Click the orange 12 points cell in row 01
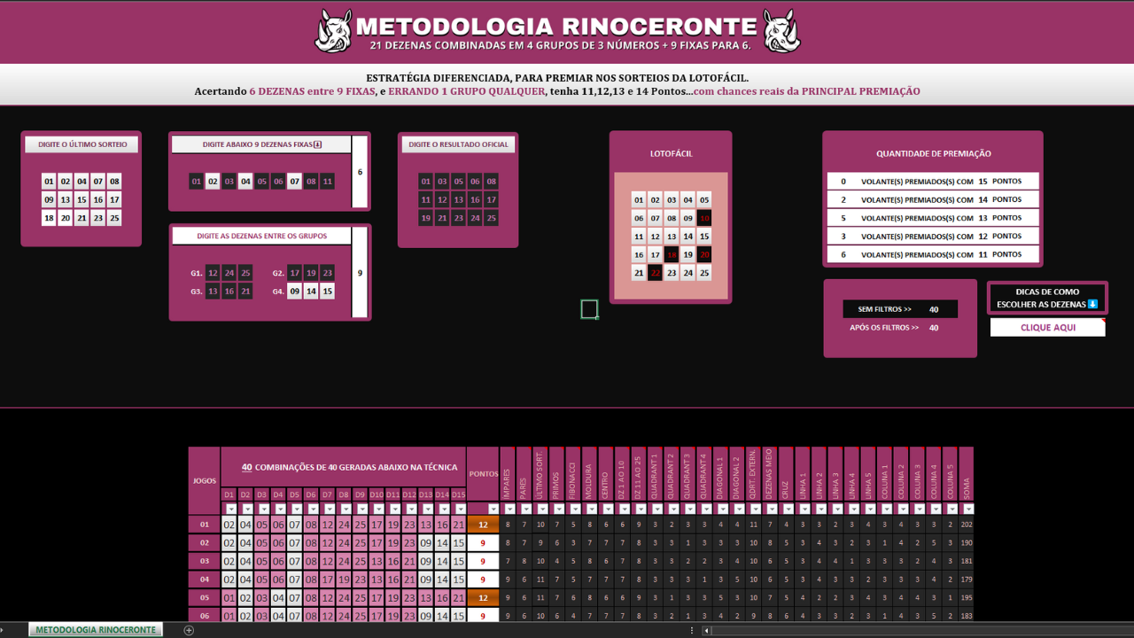The image size is (1134, 638). pyautogui.click(x=483, y=525)
